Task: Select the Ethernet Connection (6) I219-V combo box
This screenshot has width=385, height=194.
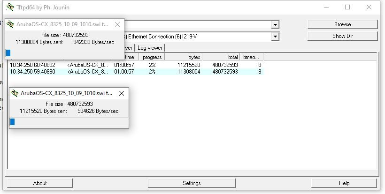Action: point(202,37)
